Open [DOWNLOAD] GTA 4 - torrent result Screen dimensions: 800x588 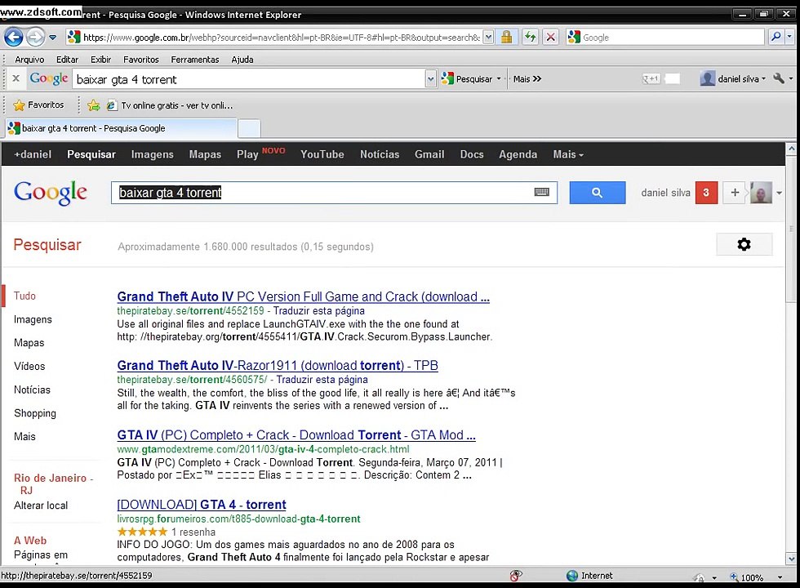click(x=202, y=505)
